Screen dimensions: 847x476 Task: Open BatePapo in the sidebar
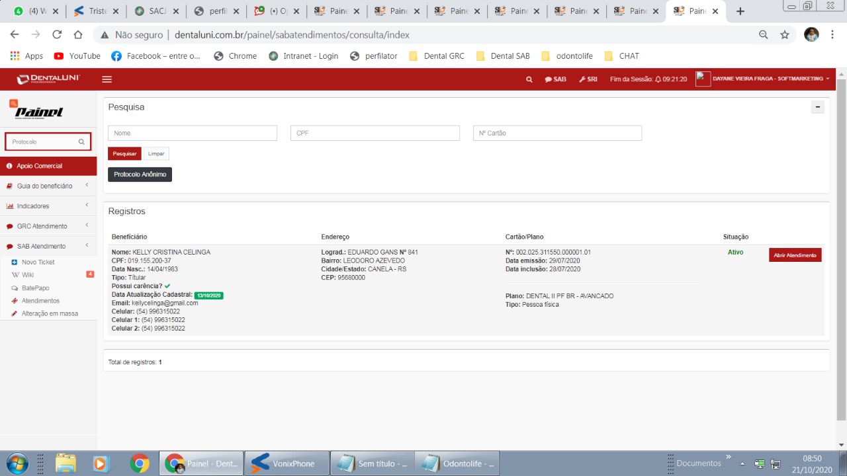tap(35, 288)
